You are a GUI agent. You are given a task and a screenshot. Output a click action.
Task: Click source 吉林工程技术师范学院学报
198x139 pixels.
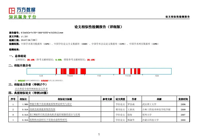(156, 109)
